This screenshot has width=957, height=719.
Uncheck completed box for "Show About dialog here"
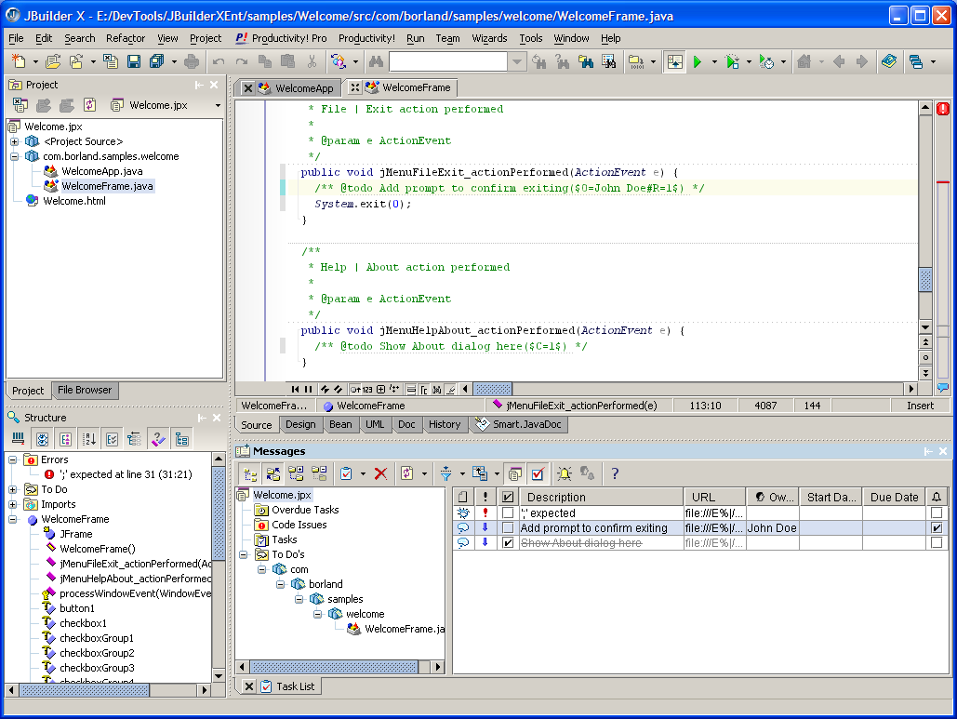click(508, 543)
